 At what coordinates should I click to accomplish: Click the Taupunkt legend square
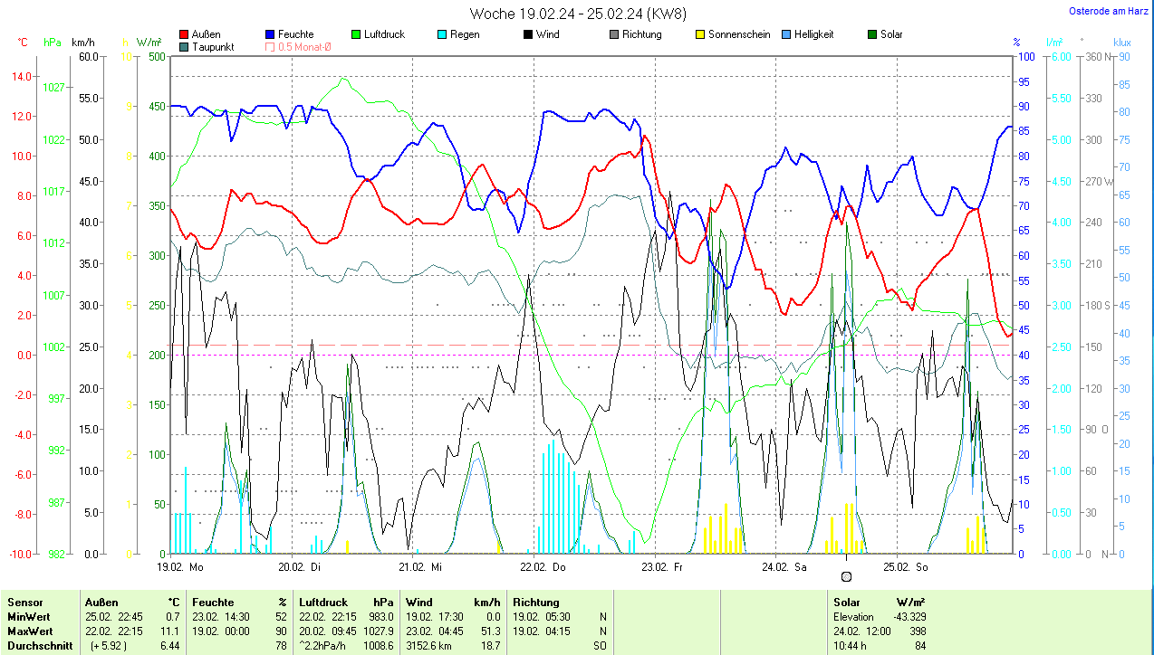[x=185, y=47]
